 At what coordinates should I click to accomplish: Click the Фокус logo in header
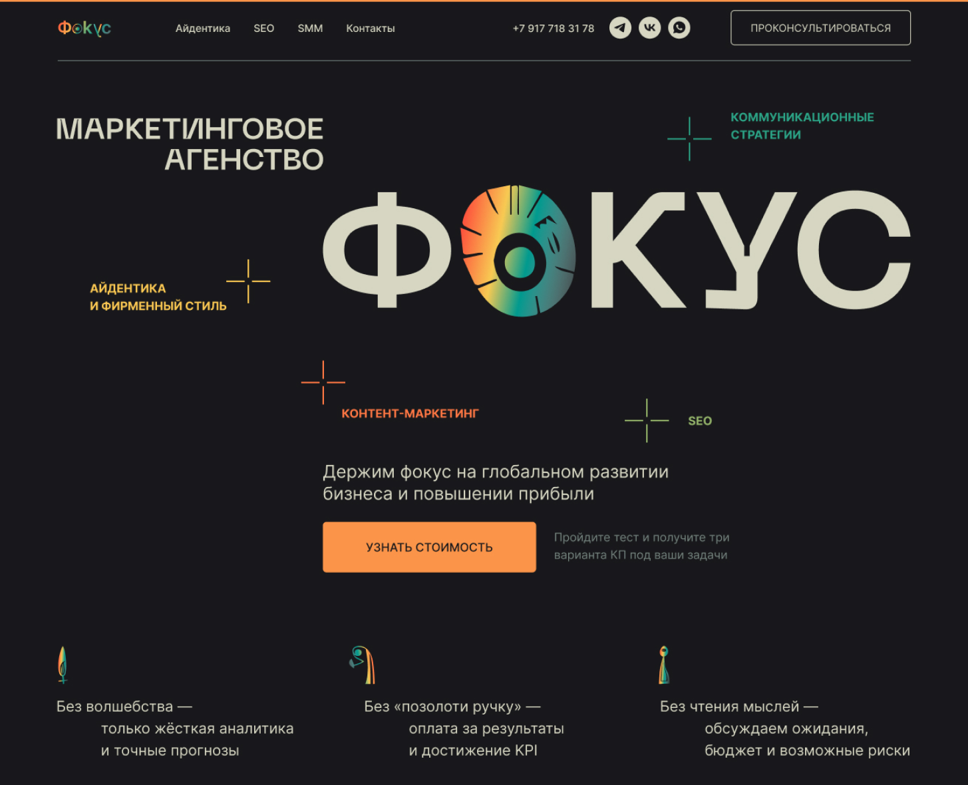tap(84, 28)
